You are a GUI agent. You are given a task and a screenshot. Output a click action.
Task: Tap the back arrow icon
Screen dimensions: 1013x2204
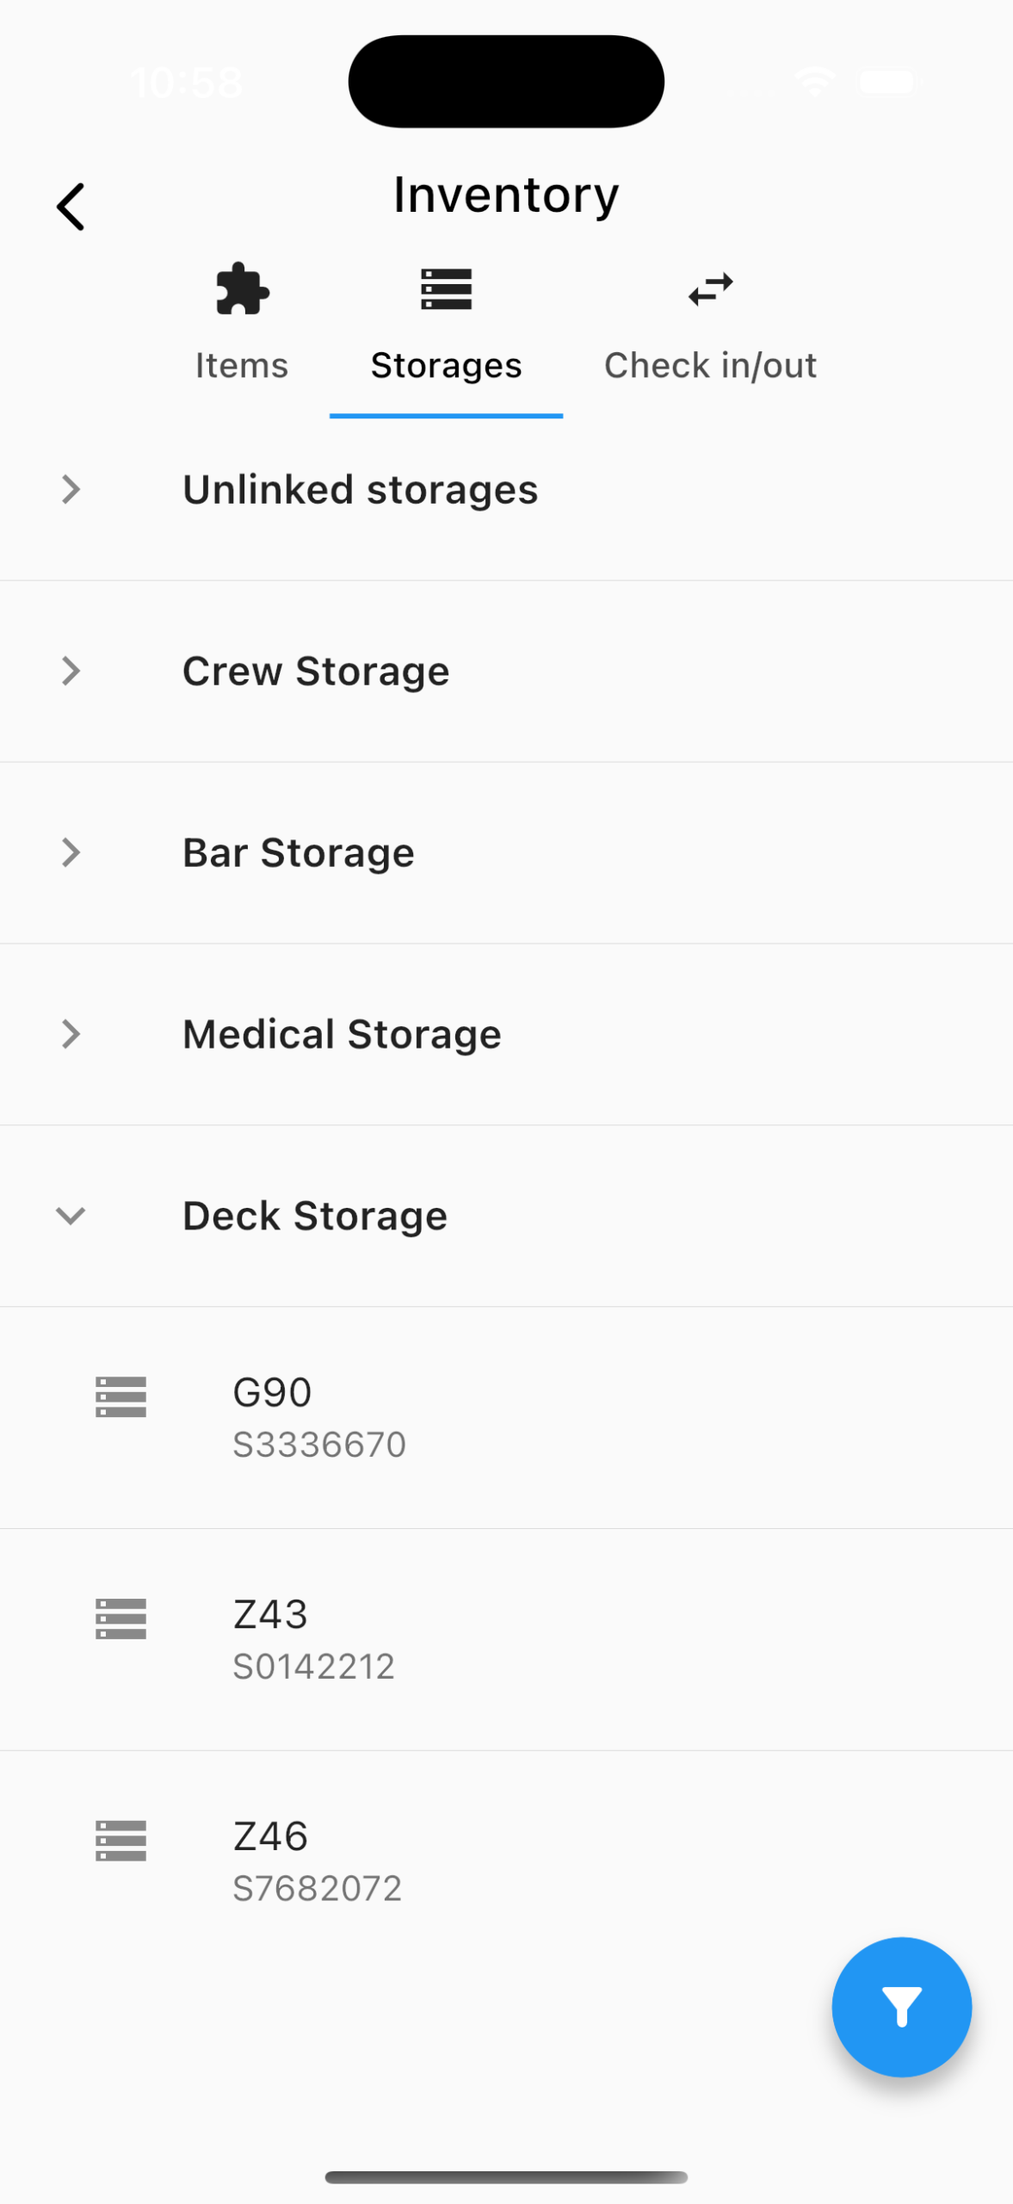[71, 207]
